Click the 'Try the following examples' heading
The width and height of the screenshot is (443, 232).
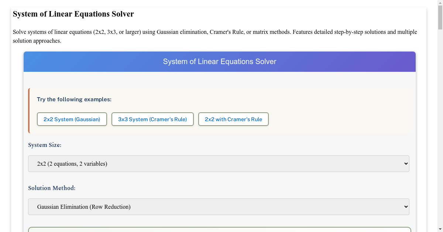[x=74, y=99]
